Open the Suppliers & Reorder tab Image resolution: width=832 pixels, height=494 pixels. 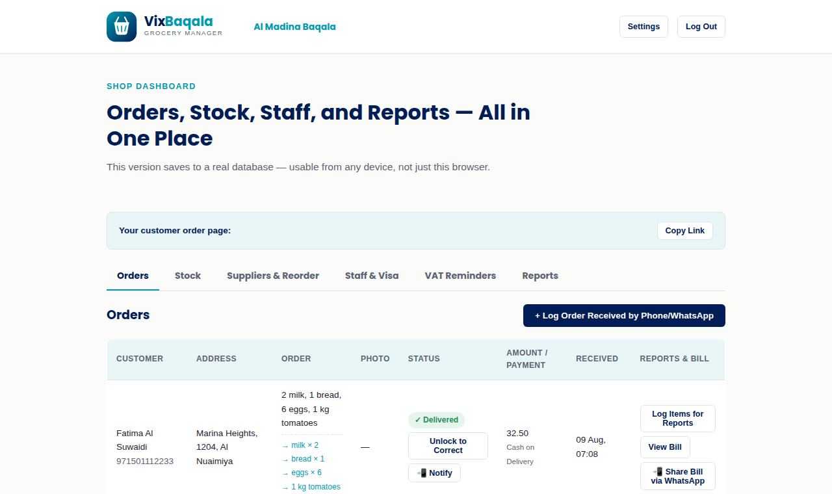pyautogui.click(x=273, y=276)
